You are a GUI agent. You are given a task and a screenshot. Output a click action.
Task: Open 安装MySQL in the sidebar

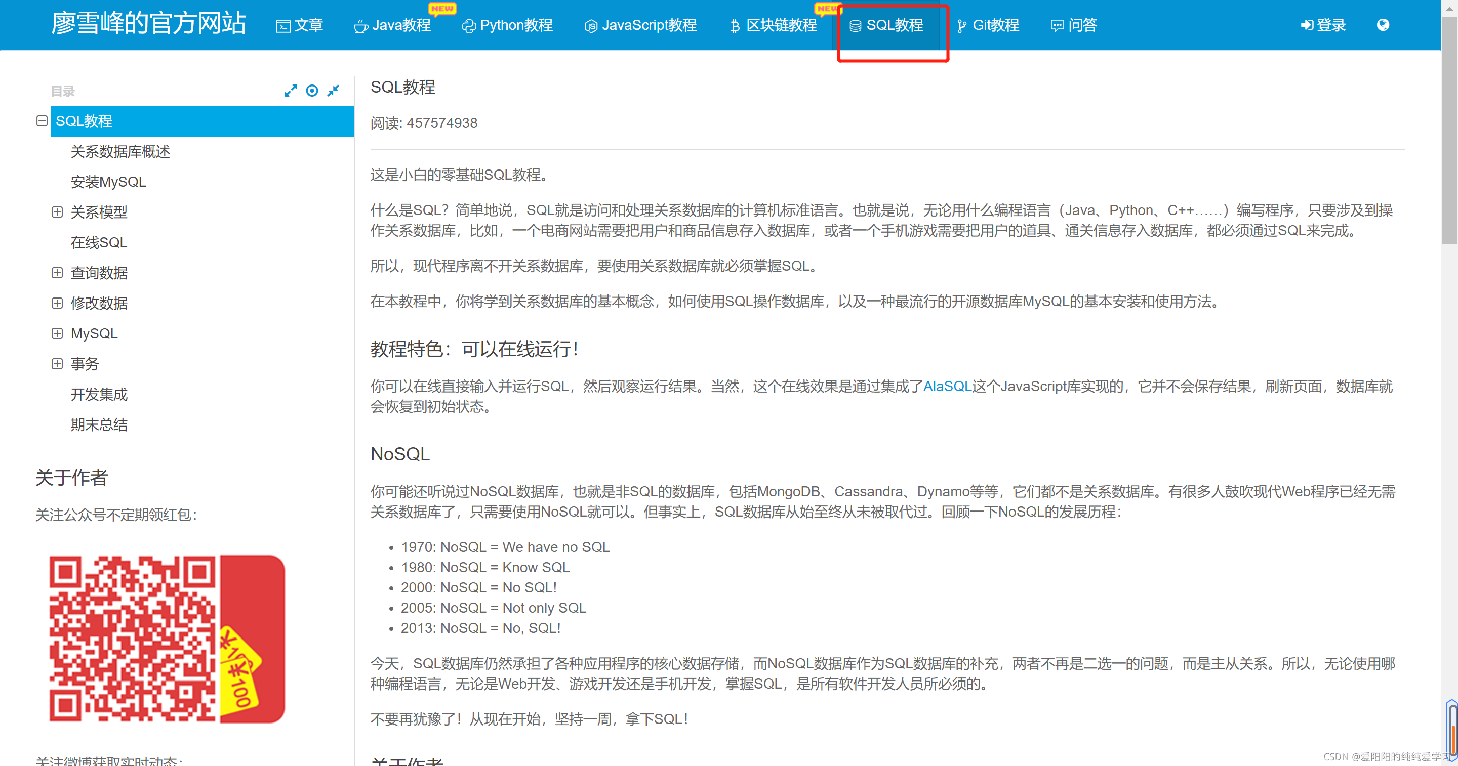[108, 182]
